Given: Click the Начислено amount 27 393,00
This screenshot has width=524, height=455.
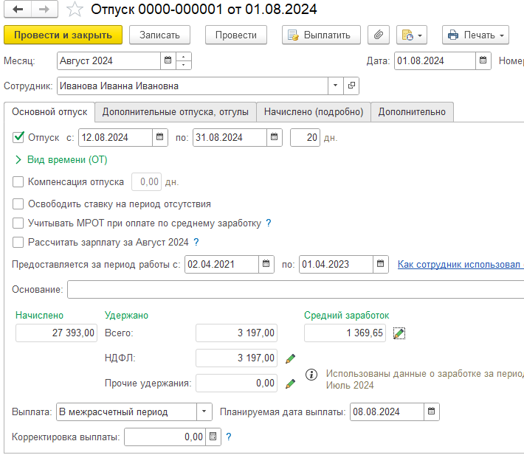Looking at the screenshot, I should [x=57, y=333].
